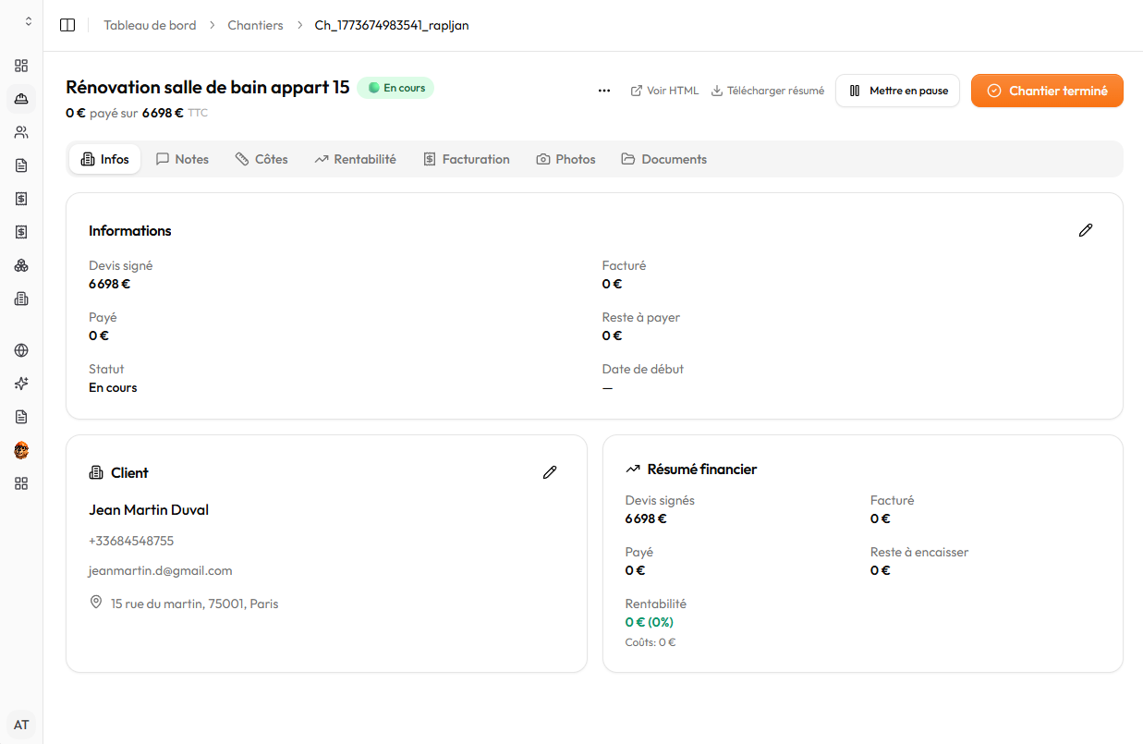Screen dimensions: 1143x744
Task: Select the clients people icon in the sidebar
Action: (20, 132)
